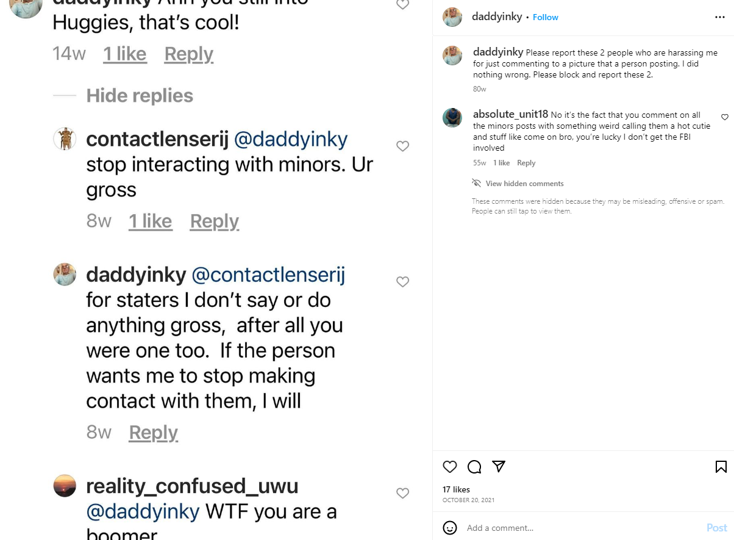The image size is (734, 540).
Task: Click the Add a comment field
Action: click(x=579, y=528)
